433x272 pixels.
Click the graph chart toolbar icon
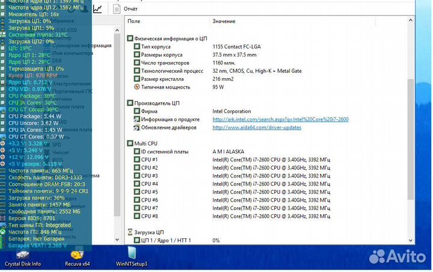click(97, 8)
